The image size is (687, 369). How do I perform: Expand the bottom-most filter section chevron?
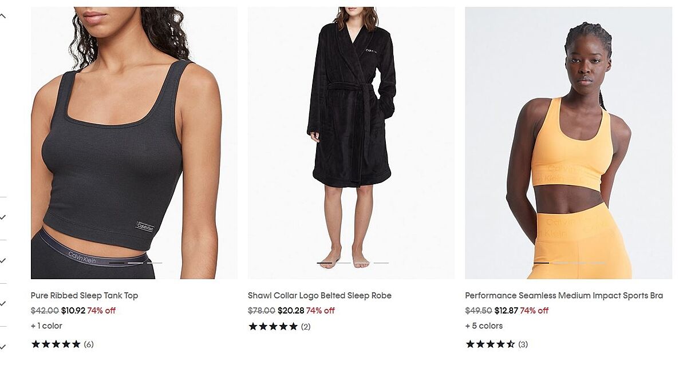coord(3,347)
